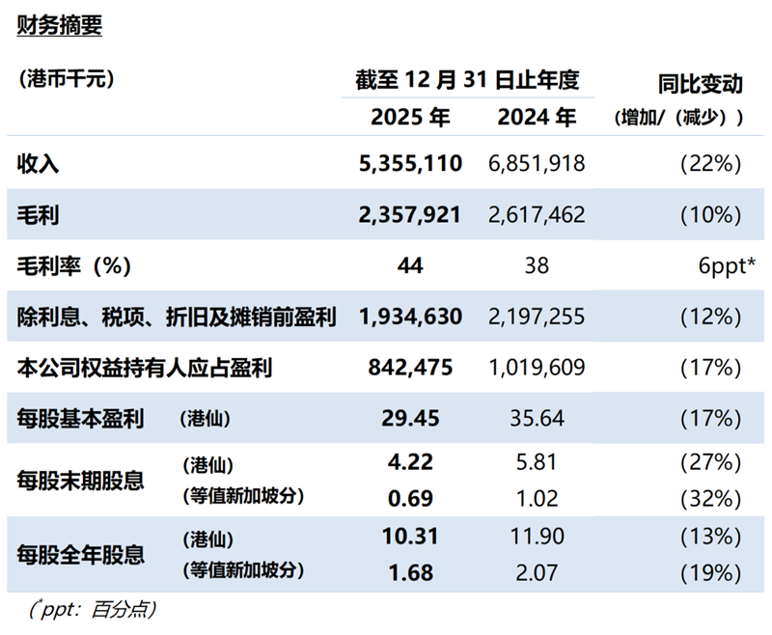Click 2025 revenue value 5,355,110
Viewport: 772px width, 635px height.
pyautogui.click(x=410, y=164)
